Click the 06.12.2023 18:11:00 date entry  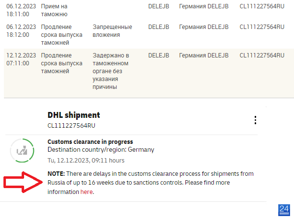21,10
